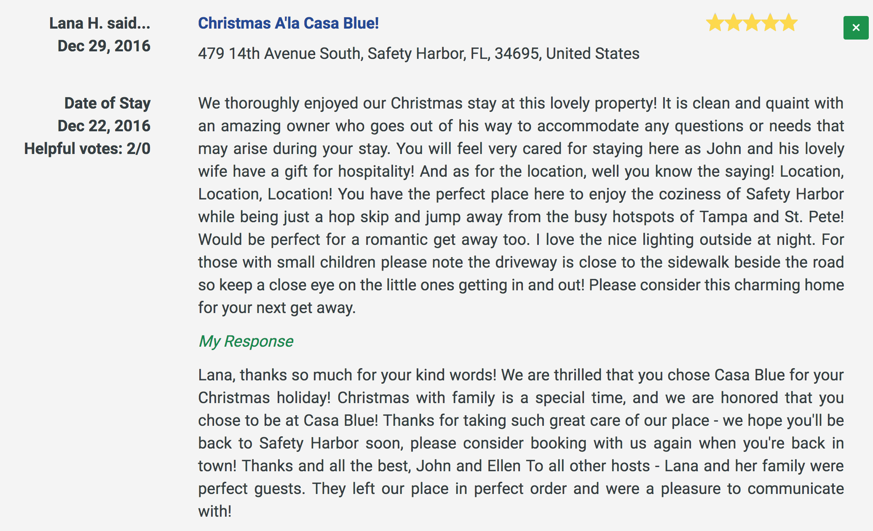Click the response line starting Lana, thanks so much
The image size is (873, 531).
tap(521, 375)
